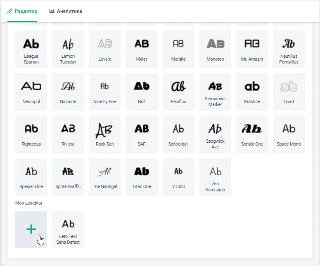Select the Quad font tile
Viewport: 320px width, 266px height.
click(289, 92)
